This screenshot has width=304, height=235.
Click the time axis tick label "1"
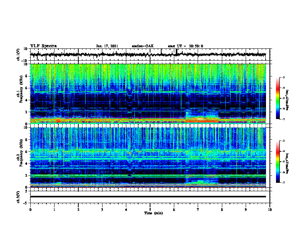tap(54, 210)
